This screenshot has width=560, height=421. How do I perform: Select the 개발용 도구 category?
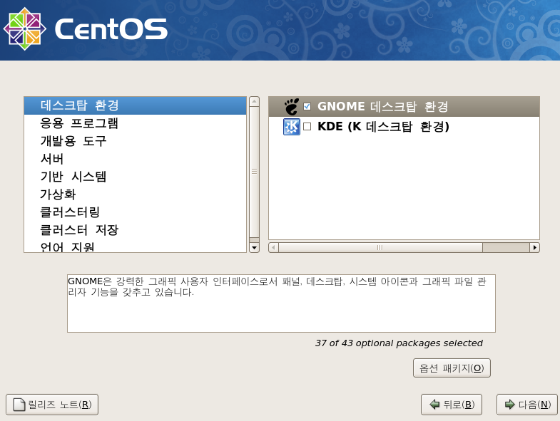(135, 141)
